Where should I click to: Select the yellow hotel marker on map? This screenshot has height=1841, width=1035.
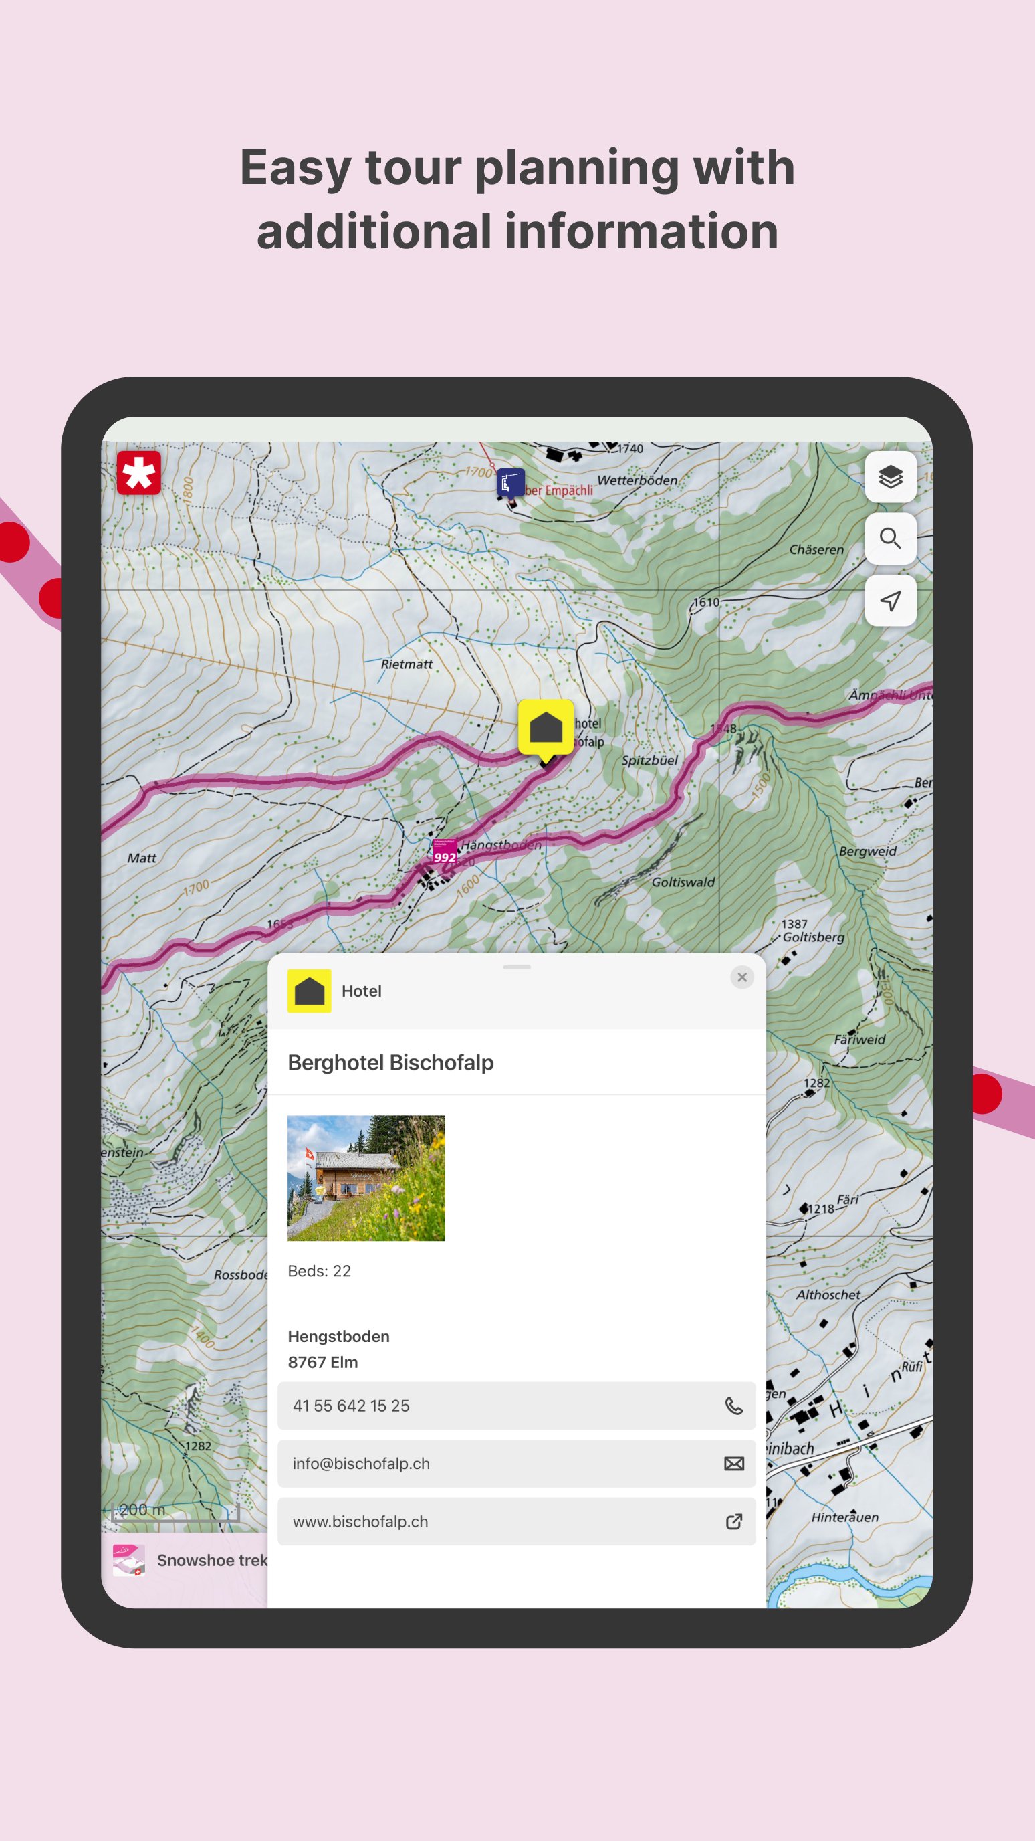click(546, 729)
